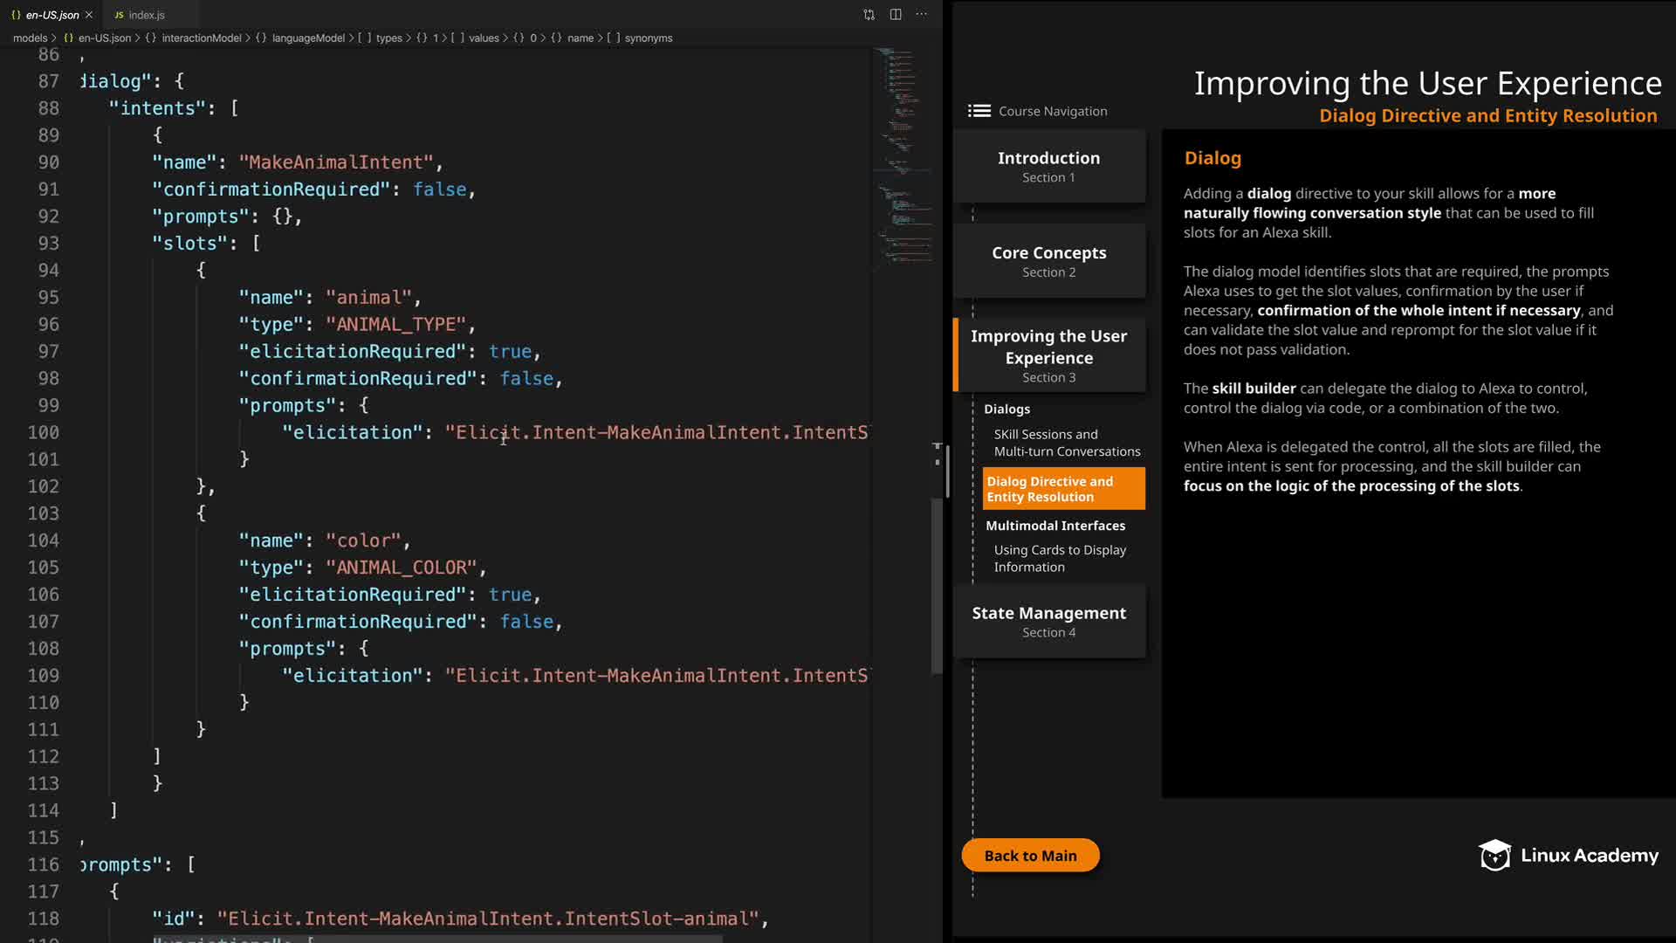Screen dimensions: 1676x943
Task: Expand the values breadcrumb item
Action: [x=484, y=38]
